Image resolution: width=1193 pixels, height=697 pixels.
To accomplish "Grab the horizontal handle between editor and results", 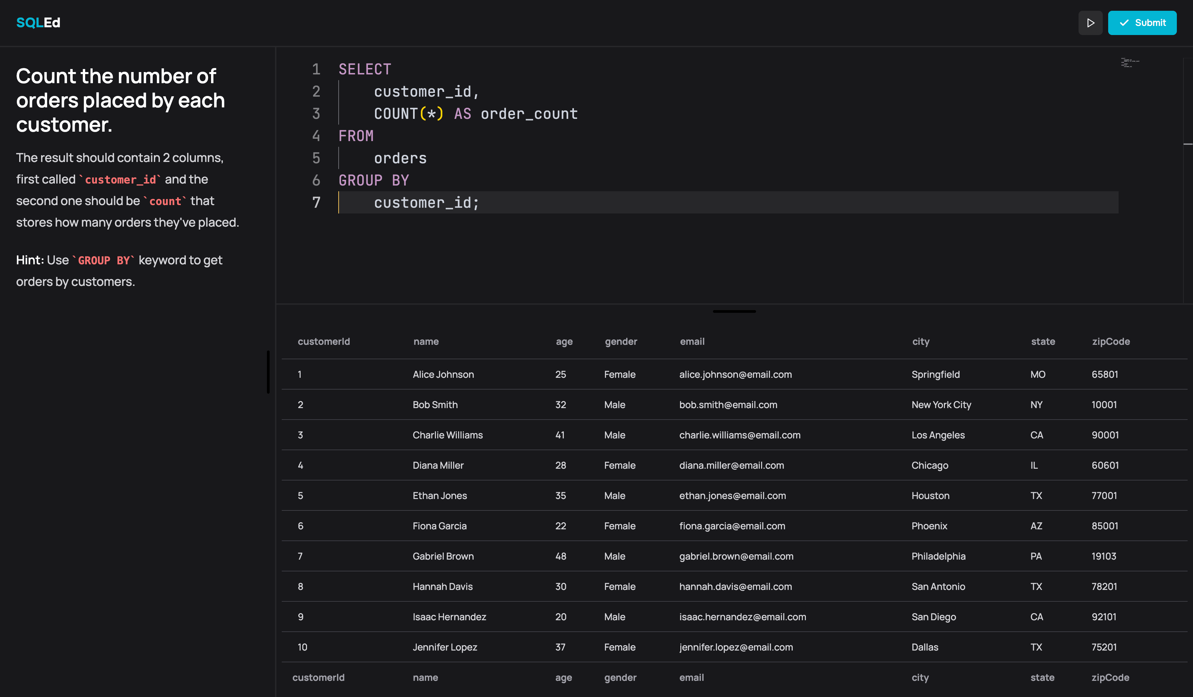I will (734, 311).
